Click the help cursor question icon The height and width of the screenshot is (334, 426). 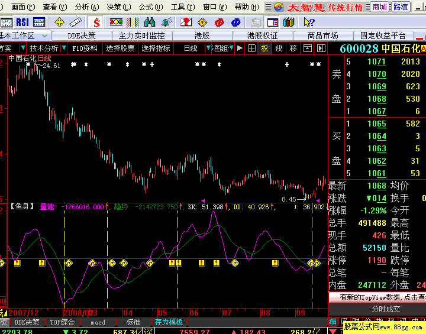(x=309, y=22)
